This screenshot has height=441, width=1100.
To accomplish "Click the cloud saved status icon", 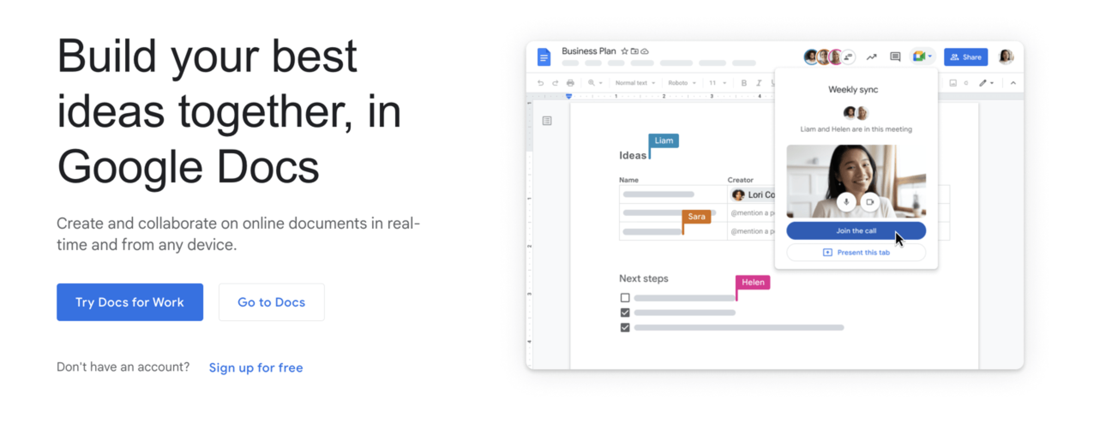I will (645, 51).
